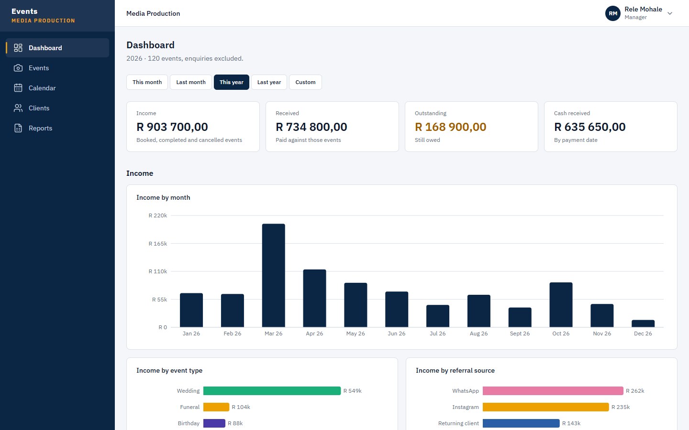This screenshot has height=430, width=689.
Task: Click the Oct 26 income bar
Action: click(561, 305)
